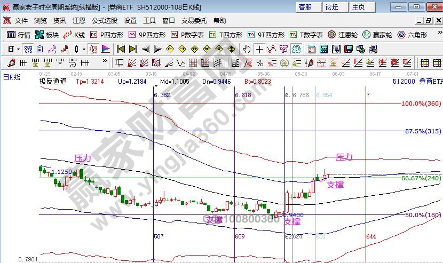Open the calculator icon in toolbar
This screenshot has height=263, width=443.
(323, 49)
